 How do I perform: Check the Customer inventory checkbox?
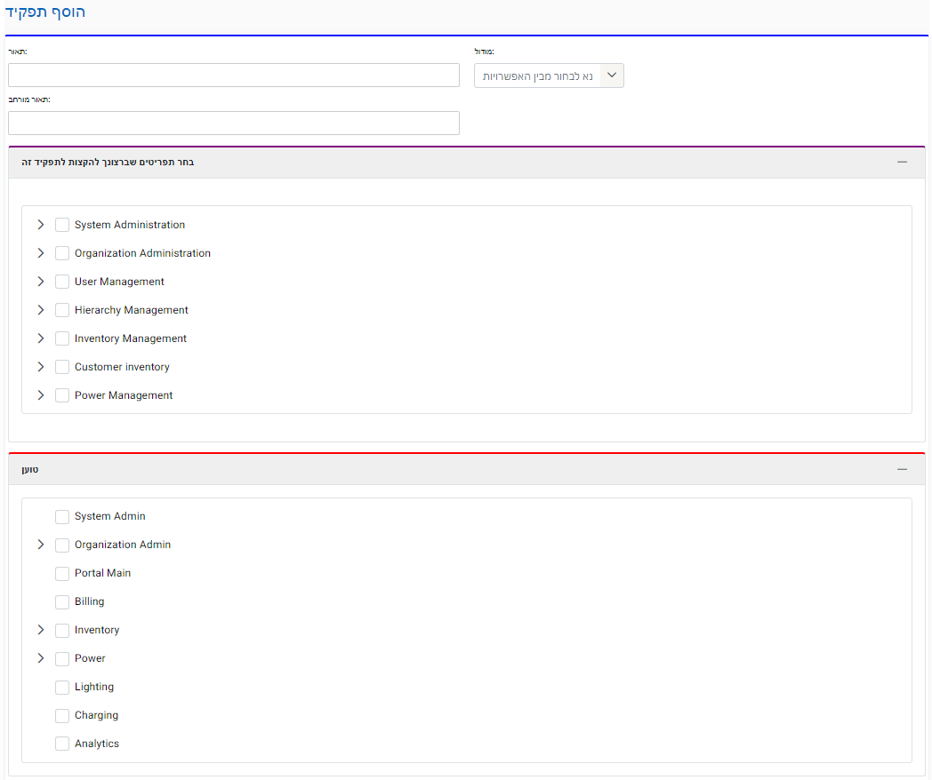point(62,367)
